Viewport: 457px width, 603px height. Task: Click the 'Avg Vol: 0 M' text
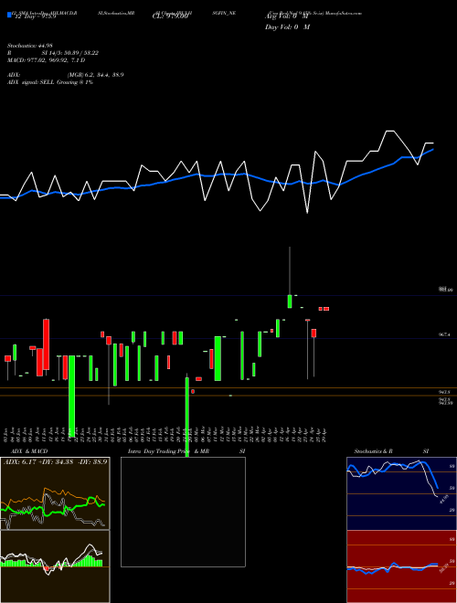click(x=287, y=16)
